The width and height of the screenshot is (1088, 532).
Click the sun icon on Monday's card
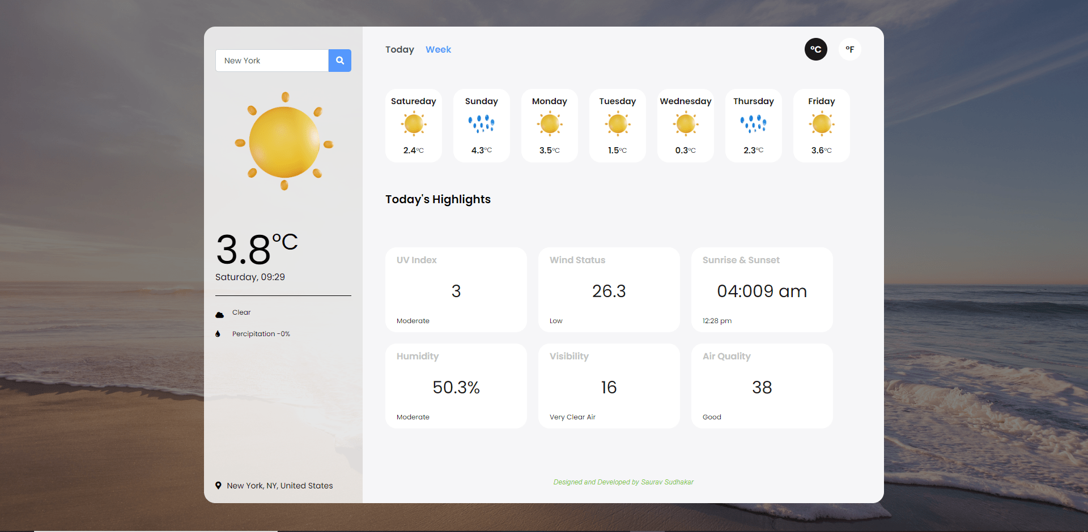(549, 123)
